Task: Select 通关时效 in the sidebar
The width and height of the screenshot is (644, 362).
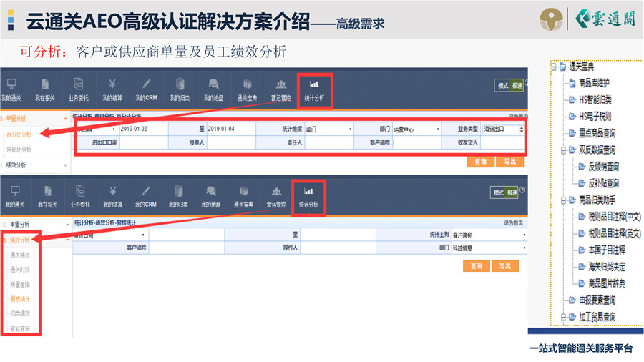Action: (20, 270)
